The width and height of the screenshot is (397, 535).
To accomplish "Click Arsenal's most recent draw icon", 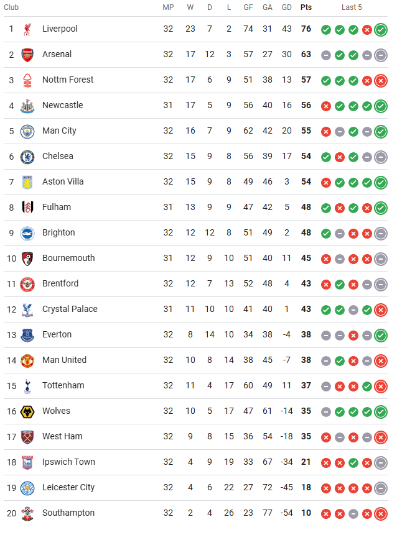I will coord(381,55).
